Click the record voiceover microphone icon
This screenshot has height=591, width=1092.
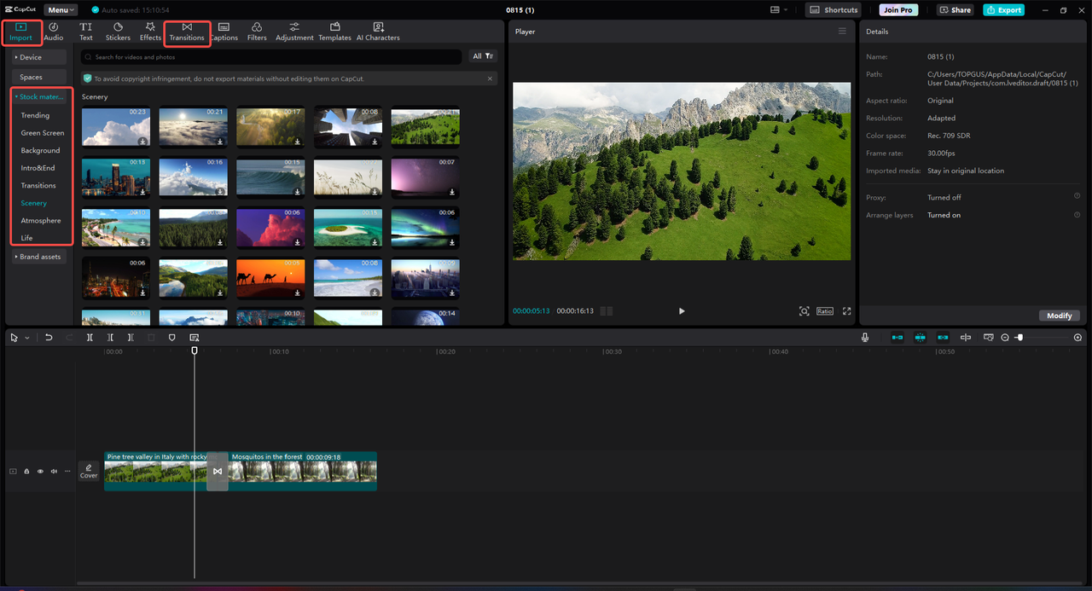click(x=865, y=338)
